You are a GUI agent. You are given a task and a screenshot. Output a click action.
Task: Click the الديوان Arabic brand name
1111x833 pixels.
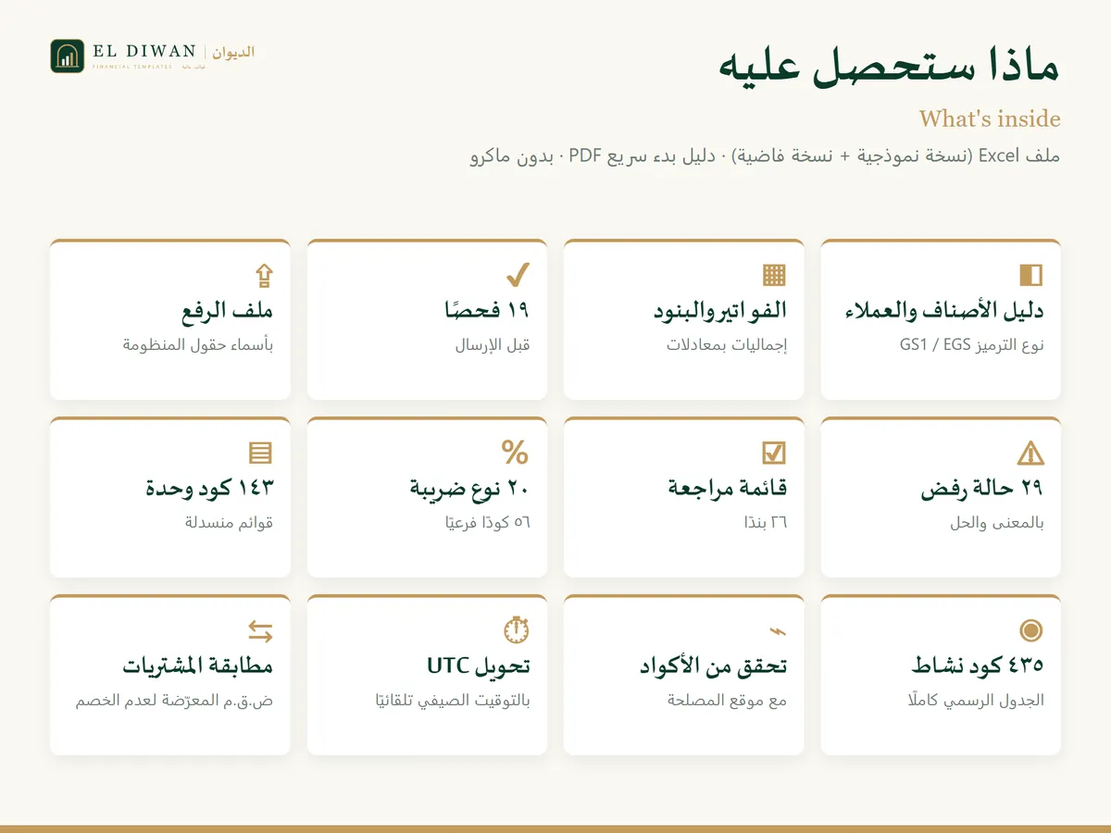tap(233, 52)
